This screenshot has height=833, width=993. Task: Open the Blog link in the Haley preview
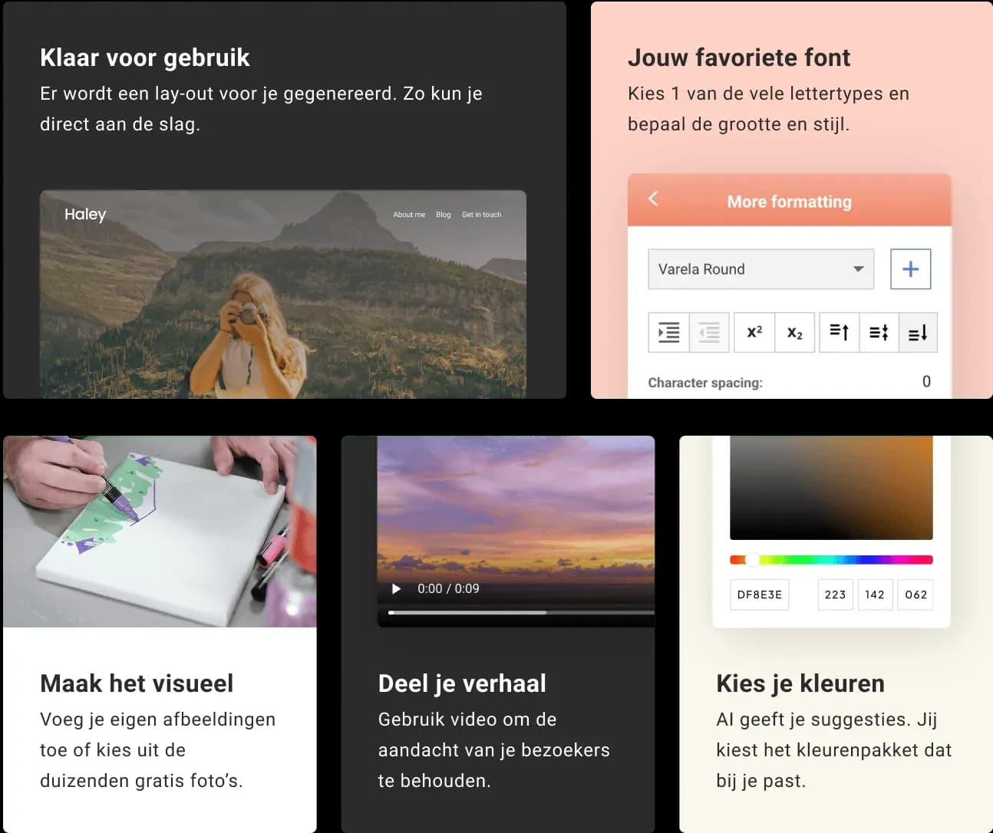(x=444, y=215)
